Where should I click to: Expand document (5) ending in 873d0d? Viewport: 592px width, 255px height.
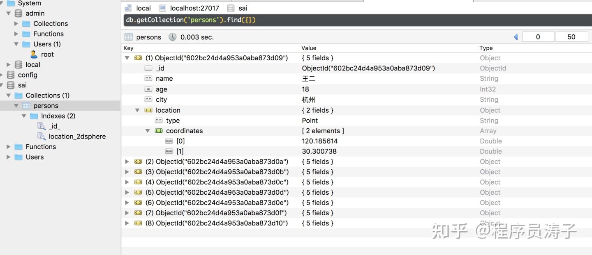tap(127, 193)
